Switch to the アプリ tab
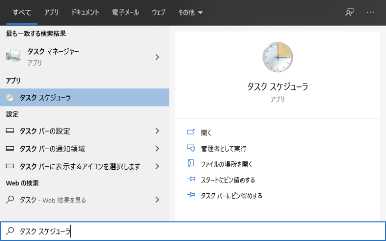Image resolution: width=386 pixels, height=241 pixels. [x=51, y=12]
